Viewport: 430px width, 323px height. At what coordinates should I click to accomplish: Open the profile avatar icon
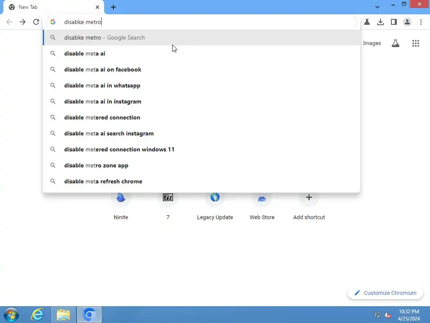[407, 22]
